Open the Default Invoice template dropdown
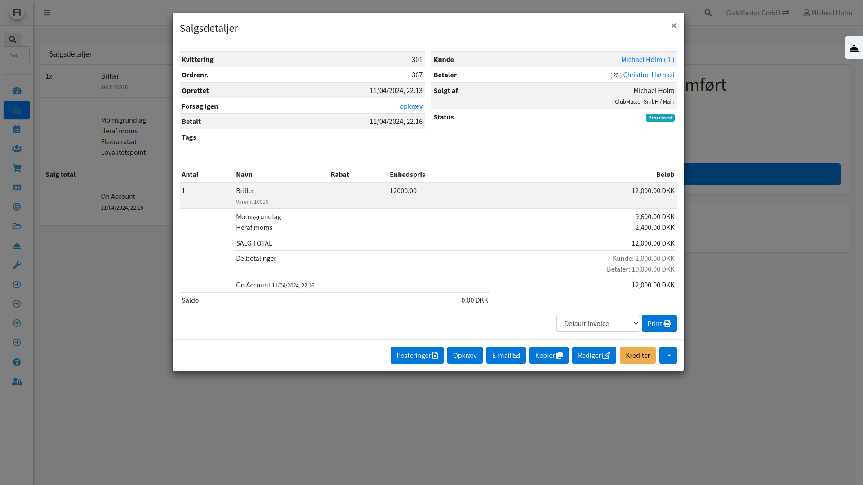 [x=598, y=323]
